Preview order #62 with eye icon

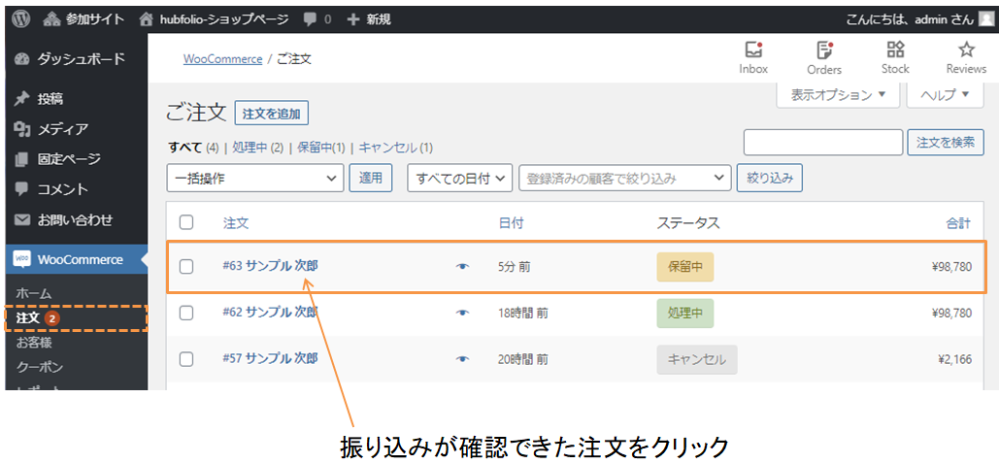[463, 313]
